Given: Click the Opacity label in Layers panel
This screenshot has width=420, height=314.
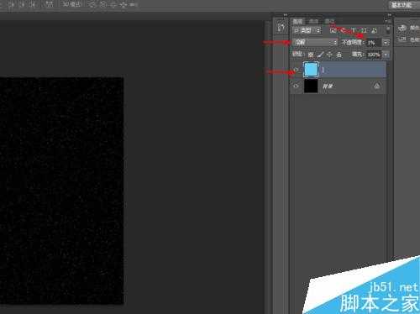Looking at the screenshot, I should point(352,43).
